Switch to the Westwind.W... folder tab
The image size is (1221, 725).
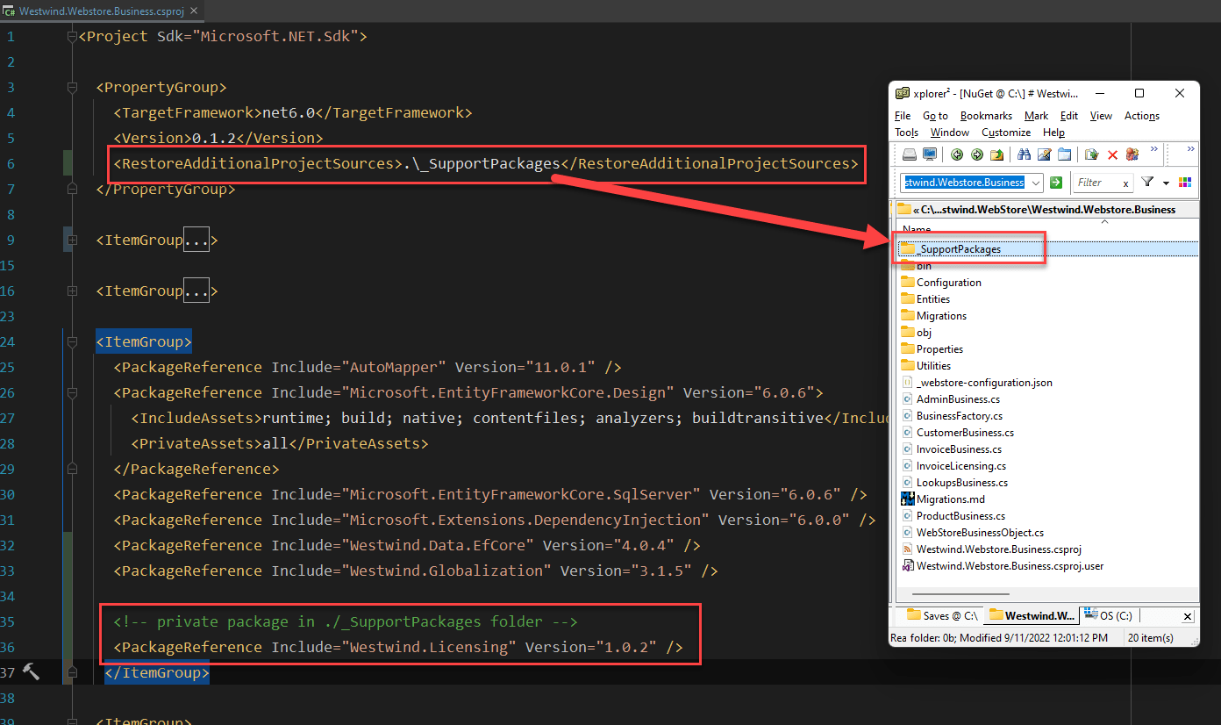pos(1031,616)
